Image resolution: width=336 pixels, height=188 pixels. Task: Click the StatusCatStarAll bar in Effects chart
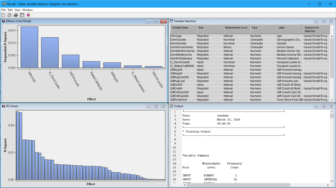[x=91, y=65]
